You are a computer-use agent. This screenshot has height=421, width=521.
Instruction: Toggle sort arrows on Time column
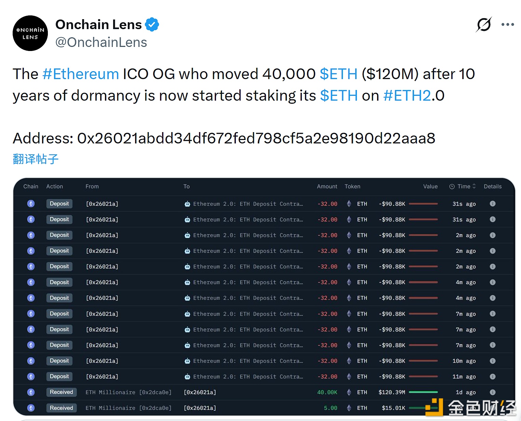(474, 187)
